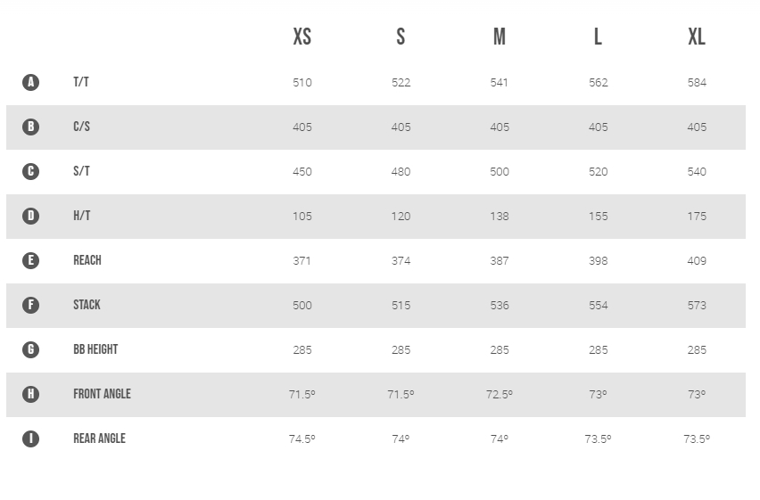Select the circled E icon for Reach

(x=30, y=260)
